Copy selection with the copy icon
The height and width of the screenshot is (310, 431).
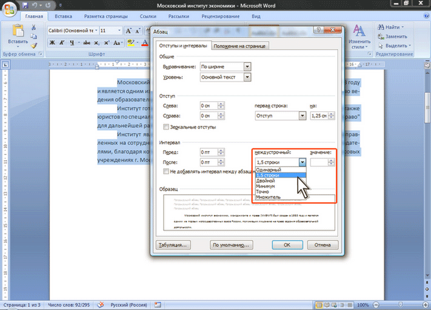(x=33, y=36)
